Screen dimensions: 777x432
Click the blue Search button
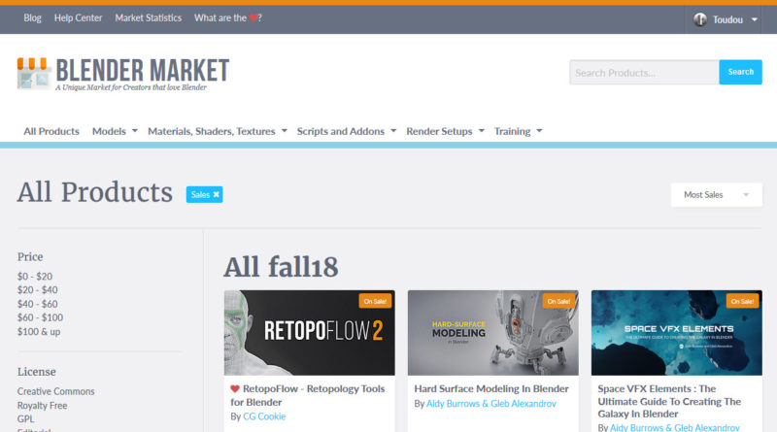(740, 73)
